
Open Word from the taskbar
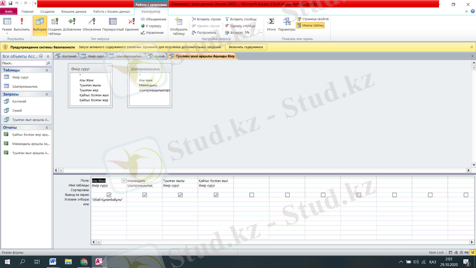(x=52, y=261)
